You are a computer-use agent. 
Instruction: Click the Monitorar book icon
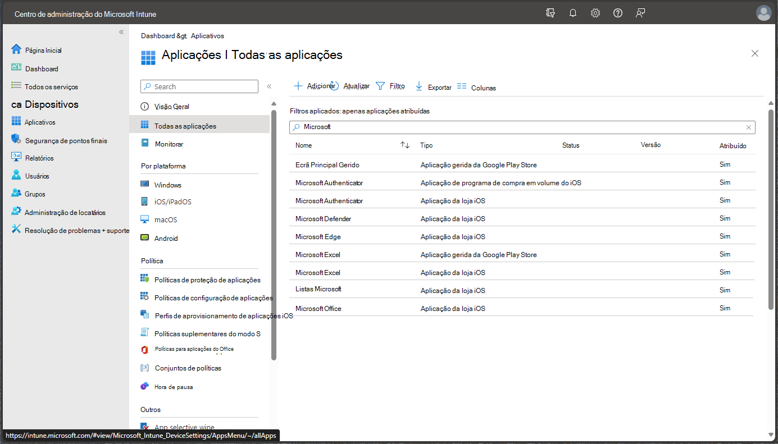point(145,144)
